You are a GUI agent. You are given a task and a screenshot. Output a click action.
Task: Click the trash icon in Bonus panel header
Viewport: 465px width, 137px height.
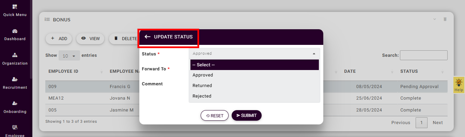(x=445, y=19)
